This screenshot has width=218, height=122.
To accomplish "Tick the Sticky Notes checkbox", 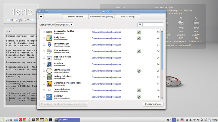I will 44,38.
